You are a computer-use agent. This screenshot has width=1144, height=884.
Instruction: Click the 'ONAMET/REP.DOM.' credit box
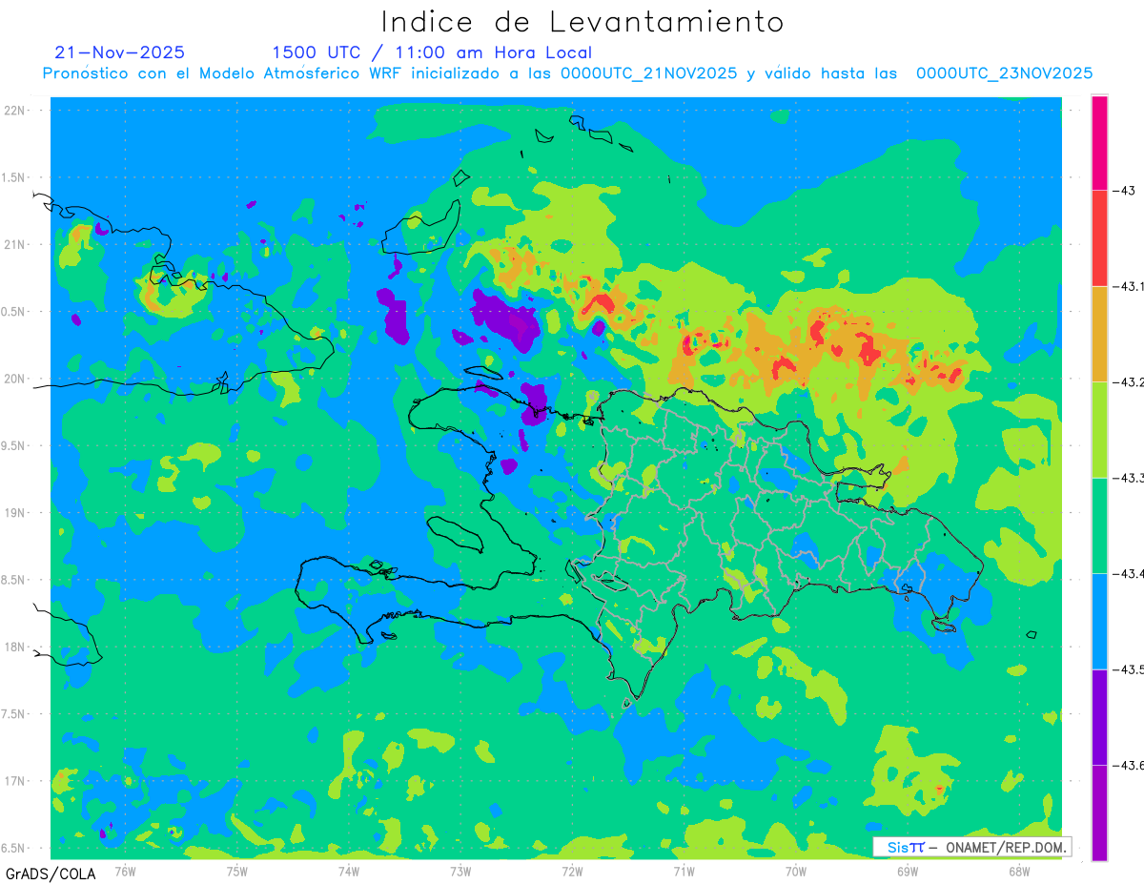972,847
